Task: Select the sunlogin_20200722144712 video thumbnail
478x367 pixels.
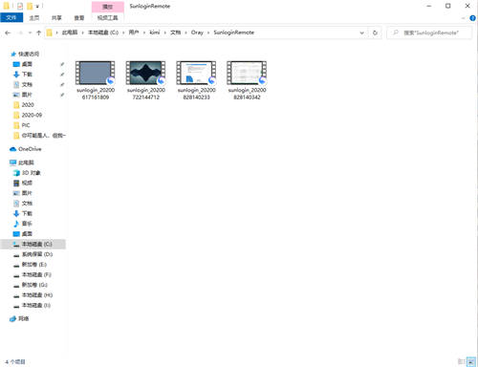Action: click(145, 73)
